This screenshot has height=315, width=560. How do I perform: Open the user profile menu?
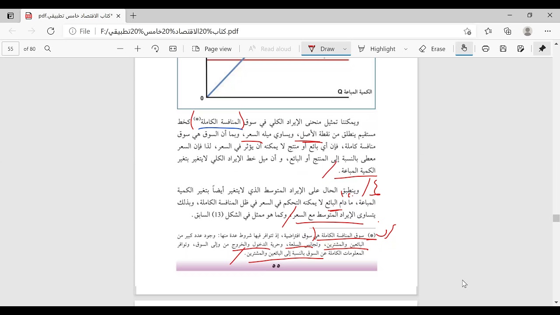tap(528, 31)
